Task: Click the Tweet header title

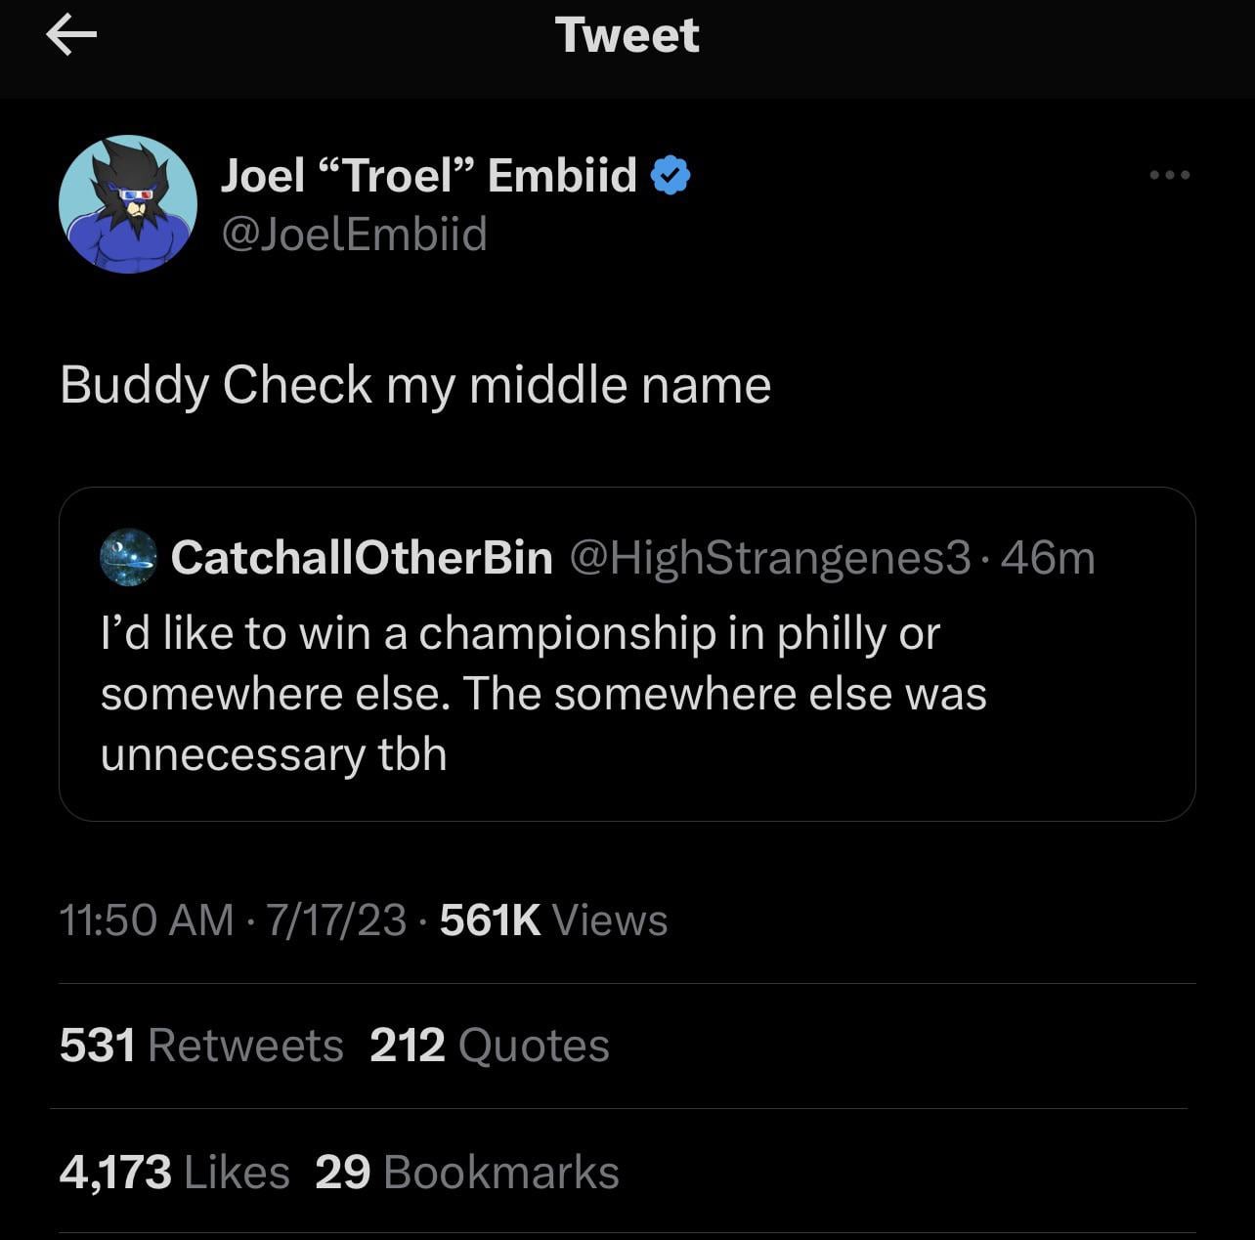Action: tap(627, 36)
